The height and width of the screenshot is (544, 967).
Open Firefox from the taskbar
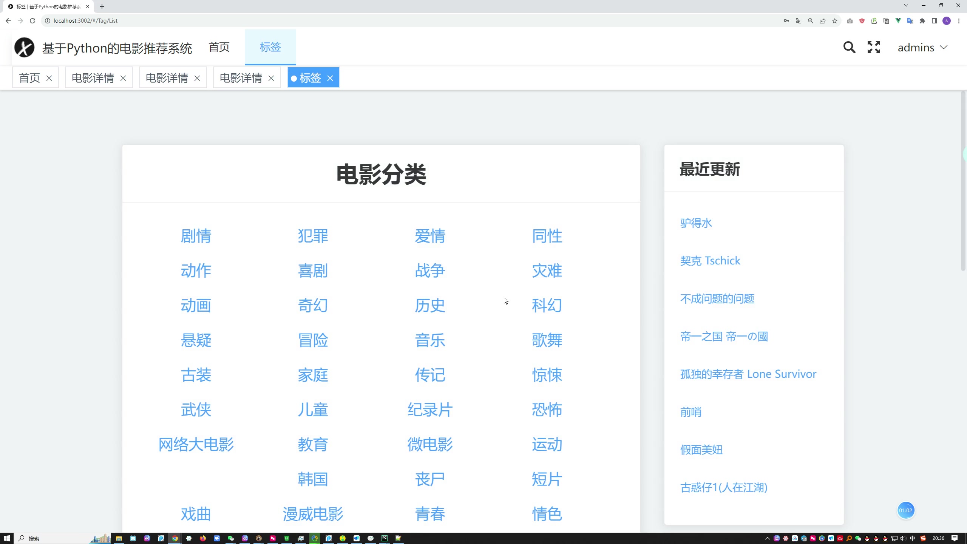203,538
